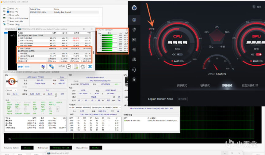Screen dimensions: 265x155
Task: Click the HWiNFO save log file icon
Action: (76, 67)
